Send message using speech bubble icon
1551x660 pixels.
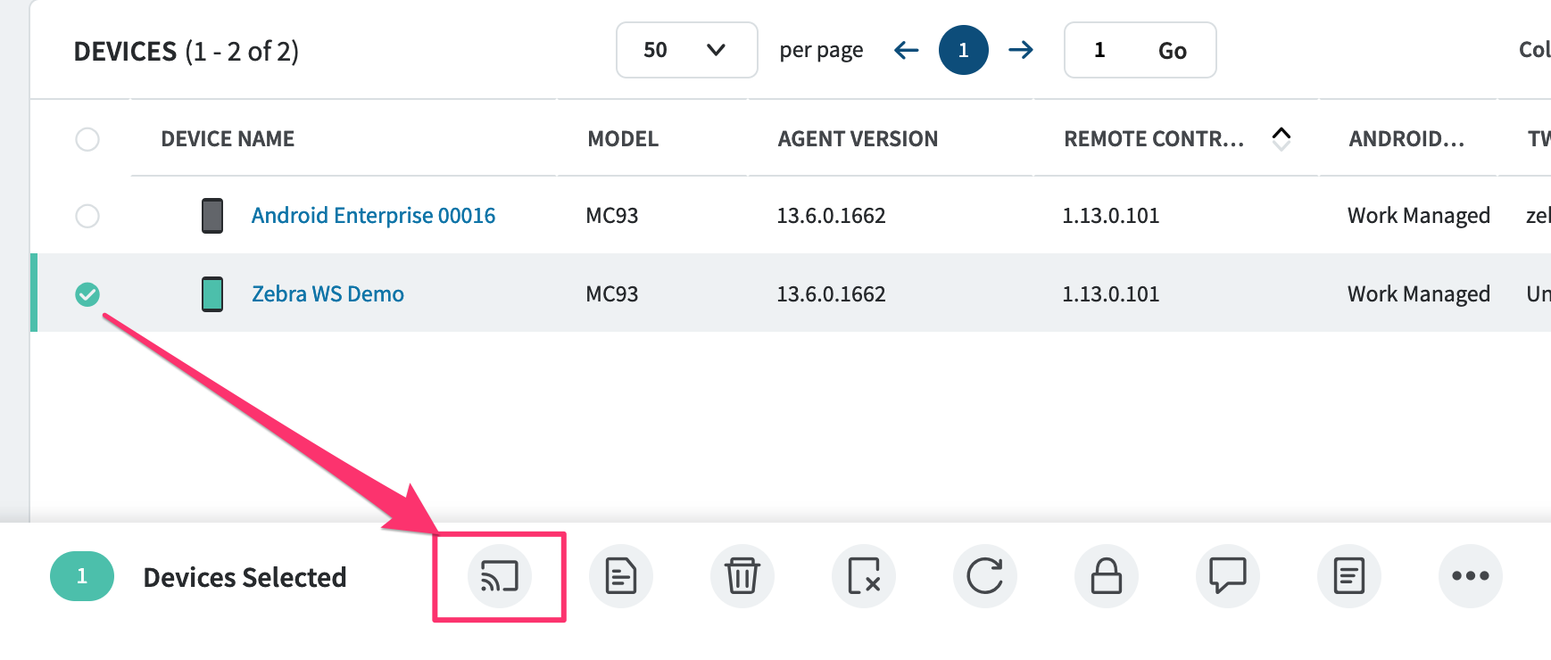tap(1227, 576)
